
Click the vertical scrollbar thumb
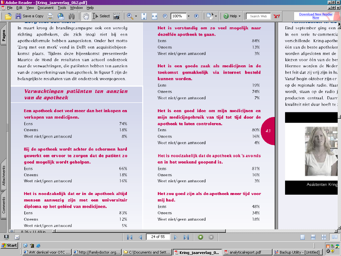click(339, 116)
